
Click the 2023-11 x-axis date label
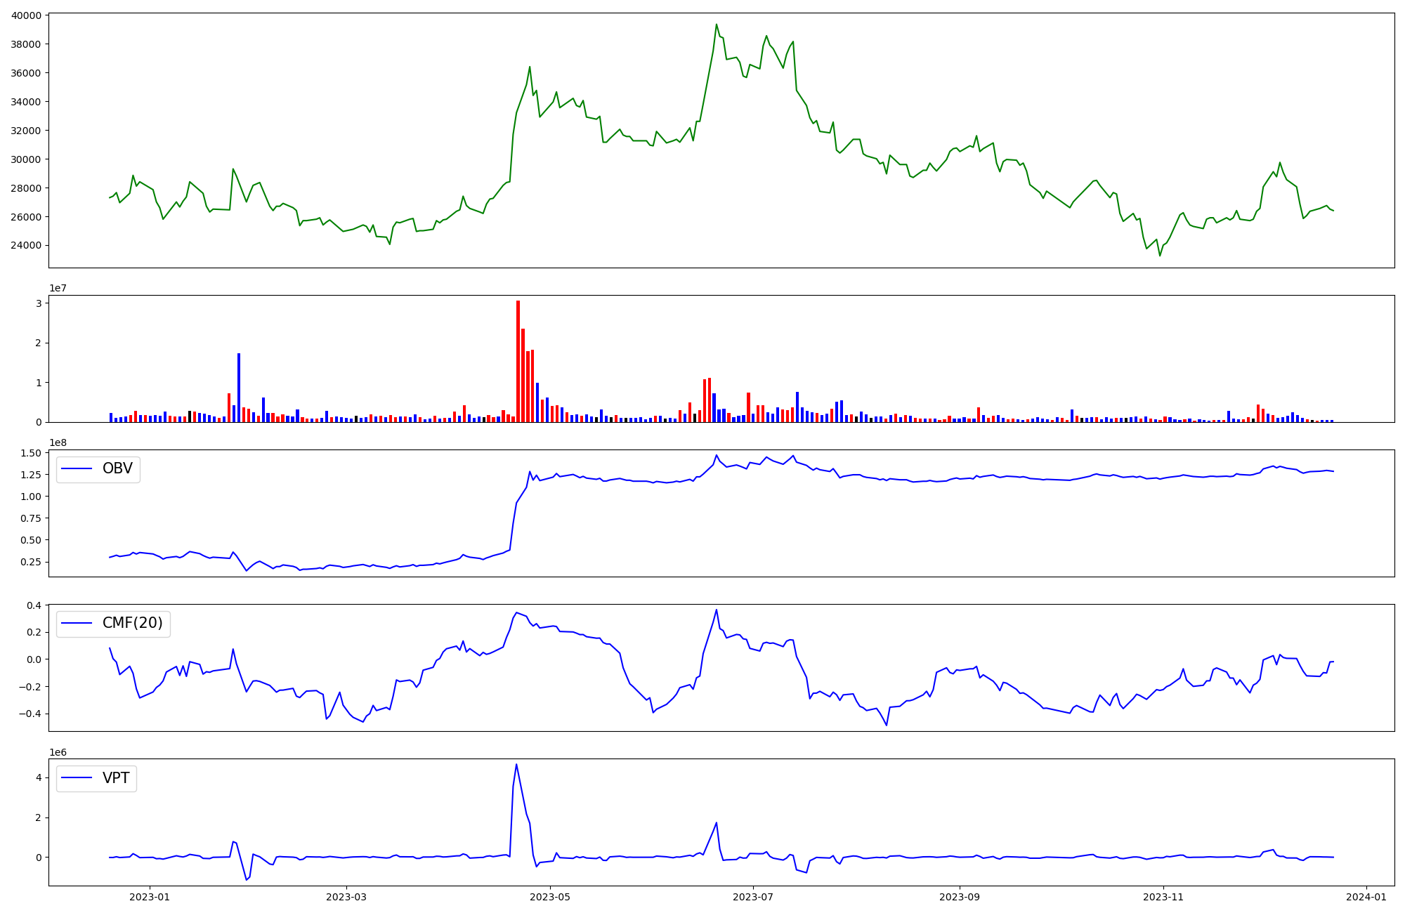[1163, 897]
